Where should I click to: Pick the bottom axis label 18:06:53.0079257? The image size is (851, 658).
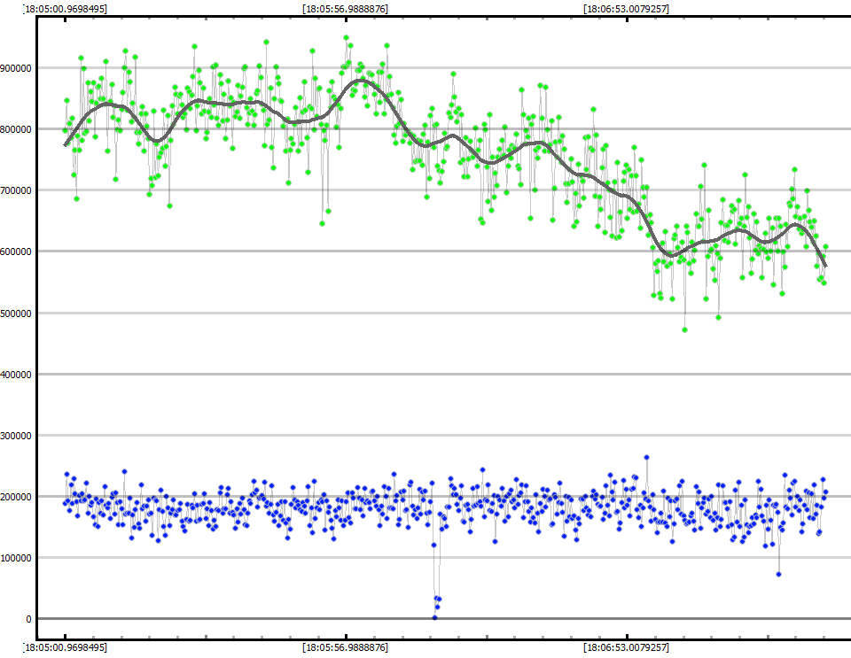626,648
